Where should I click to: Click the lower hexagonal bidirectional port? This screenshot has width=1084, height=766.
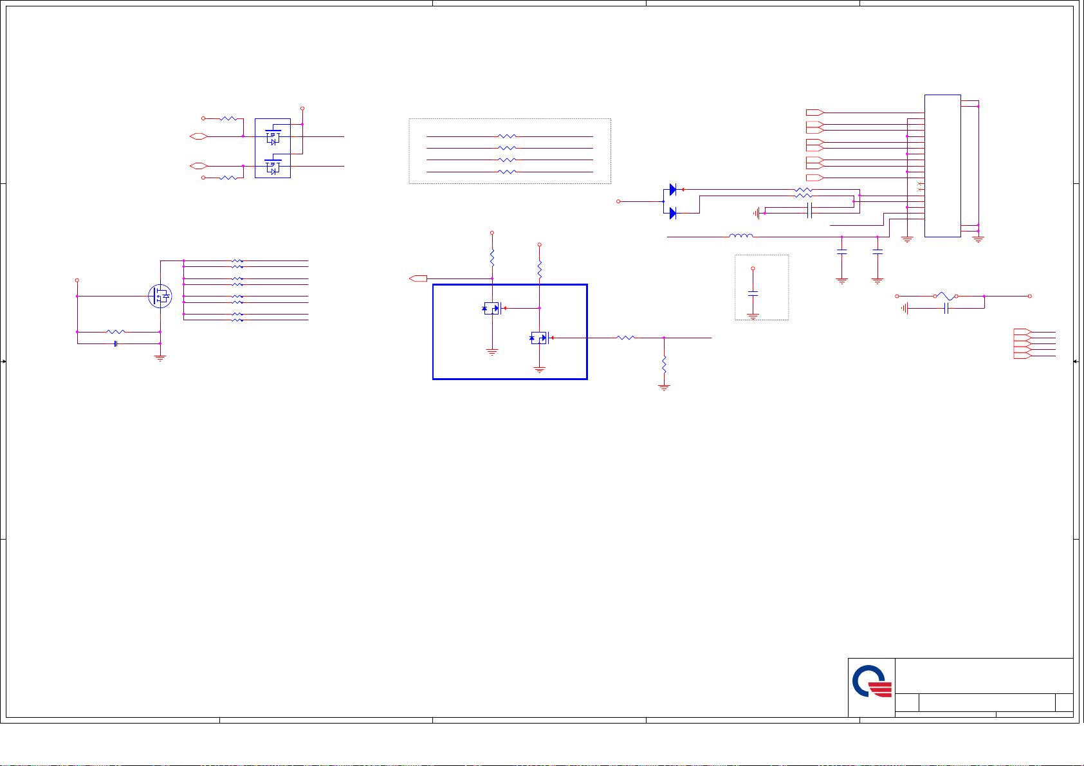198,166
